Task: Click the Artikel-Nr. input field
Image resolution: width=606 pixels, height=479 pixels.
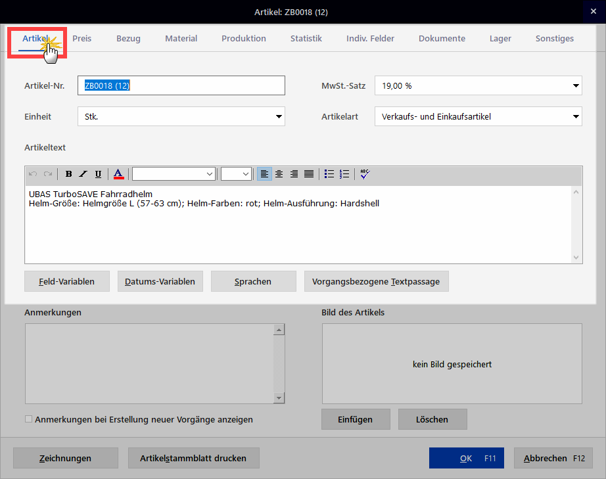Action: pos(181,85)
